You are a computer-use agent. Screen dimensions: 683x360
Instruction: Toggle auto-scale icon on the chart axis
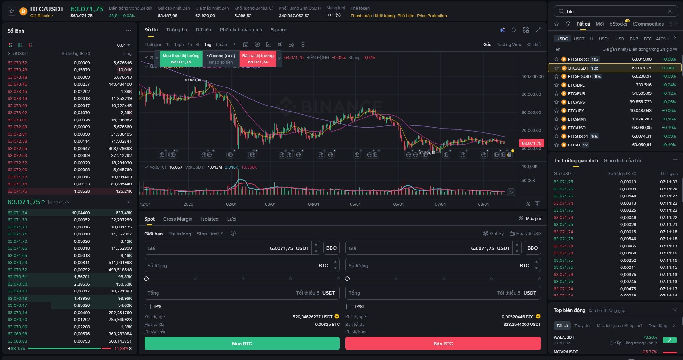click(x=537, y=204)
